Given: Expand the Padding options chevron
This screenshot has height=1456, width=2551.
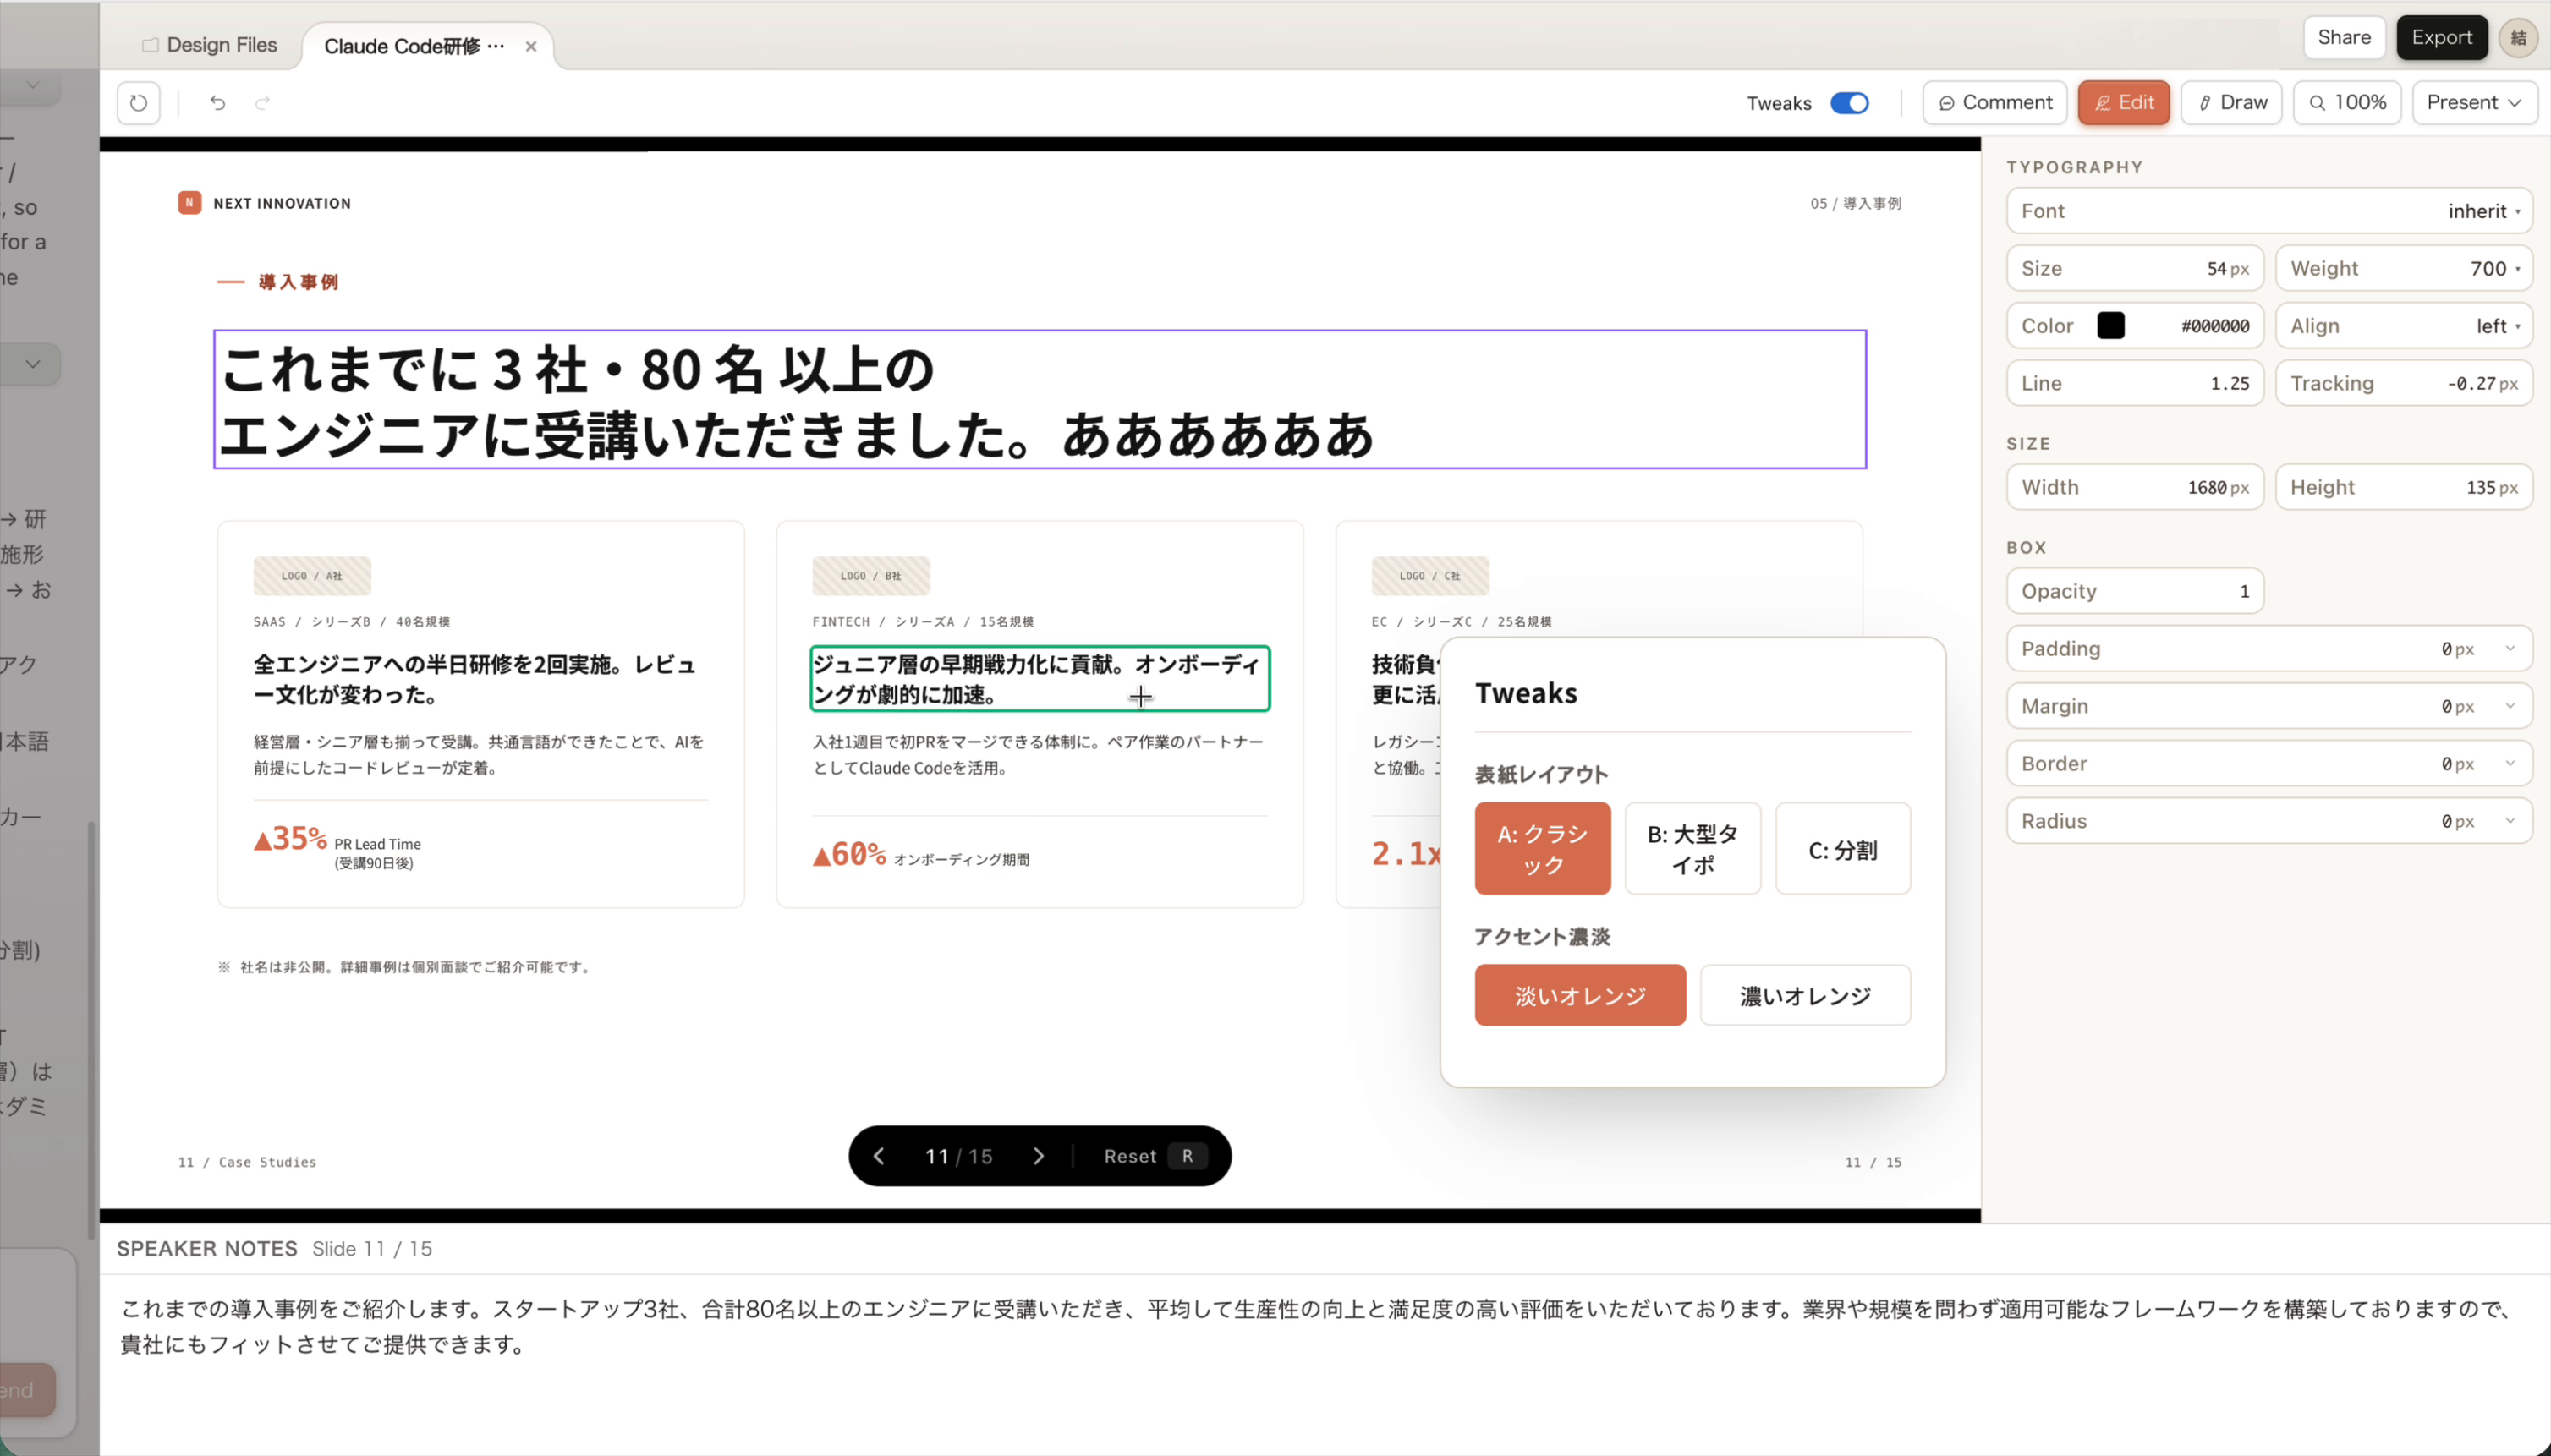Looking at the screenshot, I should 2509,648.
